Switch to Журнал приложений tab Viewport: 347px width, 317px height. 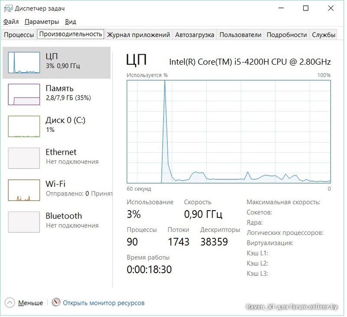[x=138, y=35]
